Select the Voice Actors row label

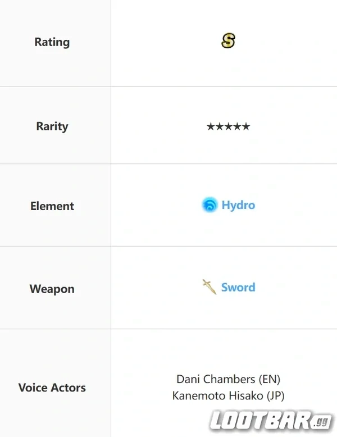pos(52,388)
